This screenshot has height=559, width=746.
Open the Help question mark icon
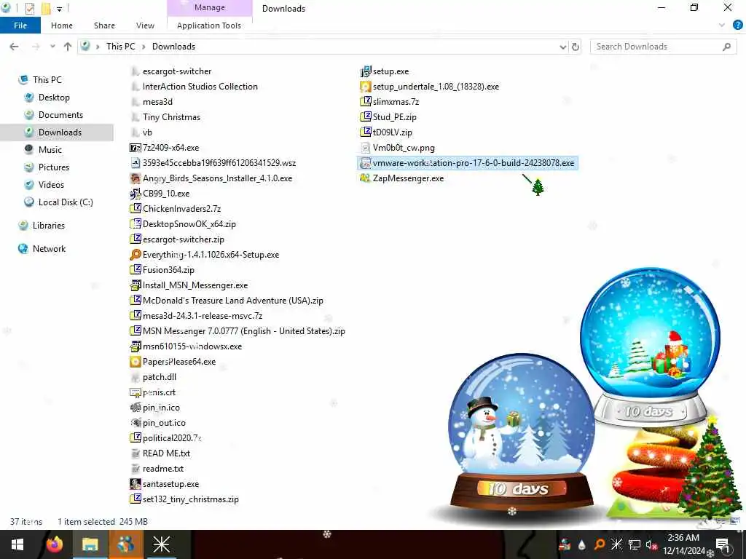point(737,25)
